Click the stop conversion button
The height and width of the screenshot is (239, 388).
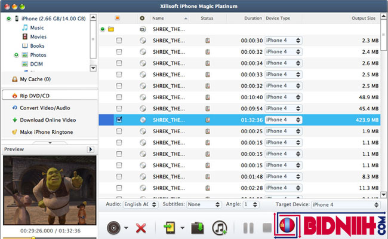[x=267, y=228]
